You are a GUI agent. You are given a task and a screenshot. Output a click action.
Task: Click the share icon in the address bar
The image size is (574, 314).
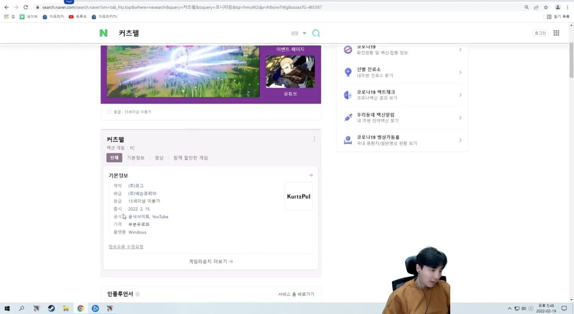[x=536, y=7]
